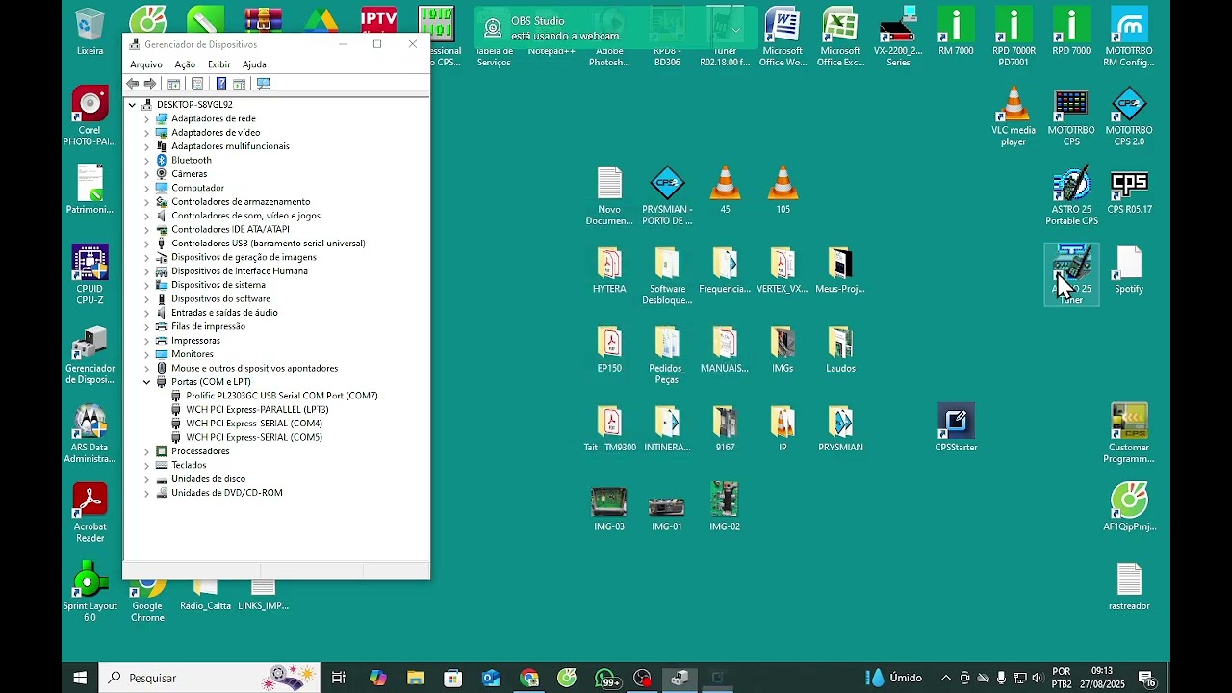Show hidden system tray icons chevron
The image size is (1232, 693).
[x=946, y=678]
